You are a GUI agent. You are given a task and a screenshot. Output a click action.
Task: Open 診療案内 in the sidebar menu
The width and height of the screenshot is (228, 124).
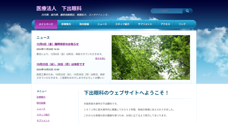41,97
